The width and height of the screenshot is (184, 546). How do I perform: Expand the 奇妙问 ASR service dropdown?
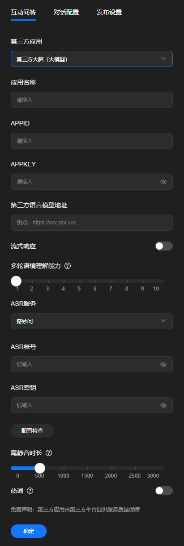(x=92, y=321)
